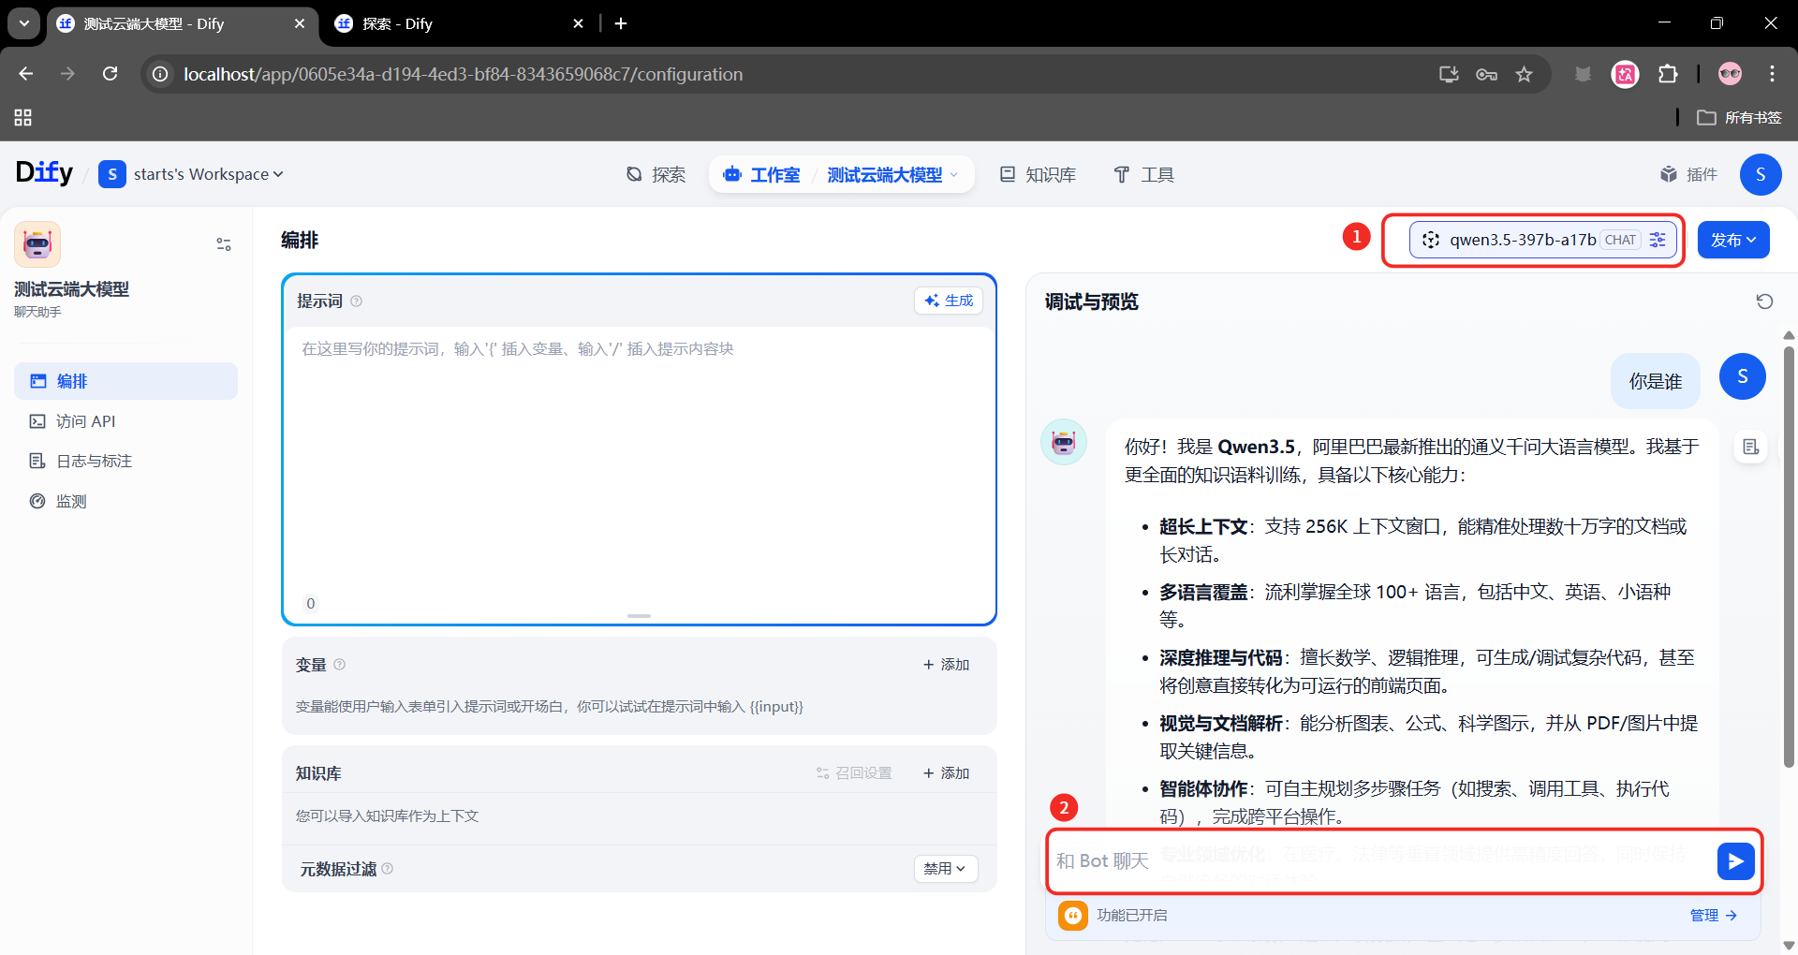The height and width of the screenshot is (955, 1798).
Task: Open the 所有书签 bookmarks folder
Action: click(1739, 117)
